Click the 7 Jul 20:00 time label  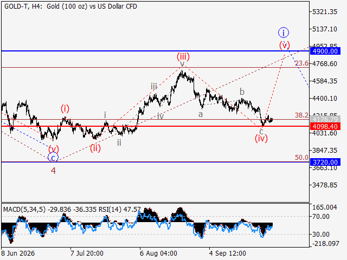tap(87, 253)
